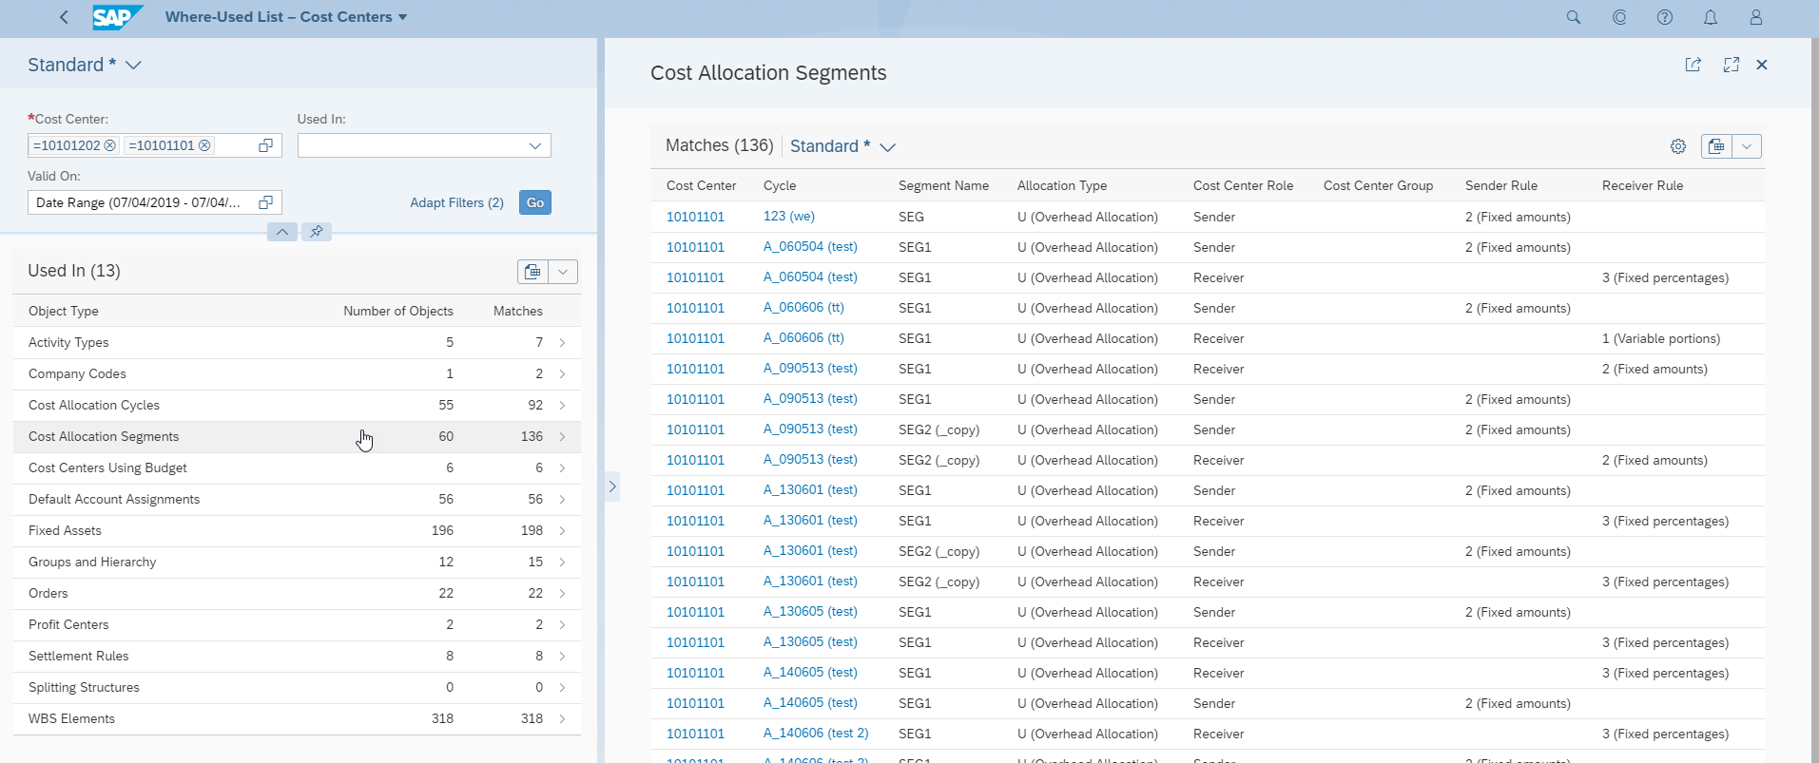Remove the =10101202 cost center token

pyautogui.click(x=110, y=145)
